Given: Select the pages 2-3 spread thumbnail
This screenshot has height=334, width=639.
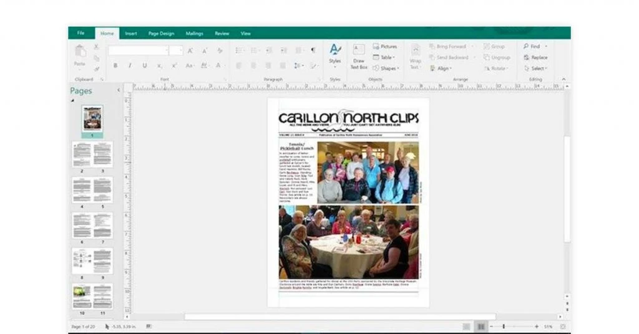Looking at the screenshot, I should [x=92, y=155].
